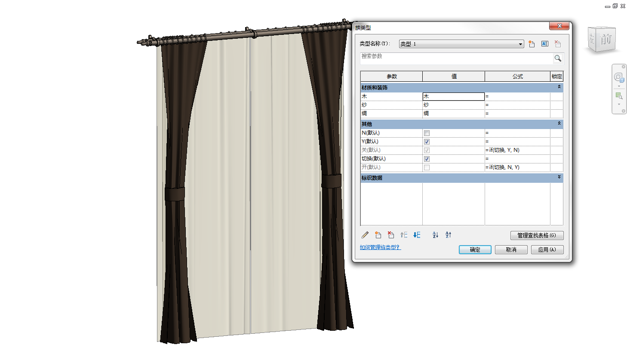
Task: Tick the N(默认) checkbox
Action: [427, 133]
